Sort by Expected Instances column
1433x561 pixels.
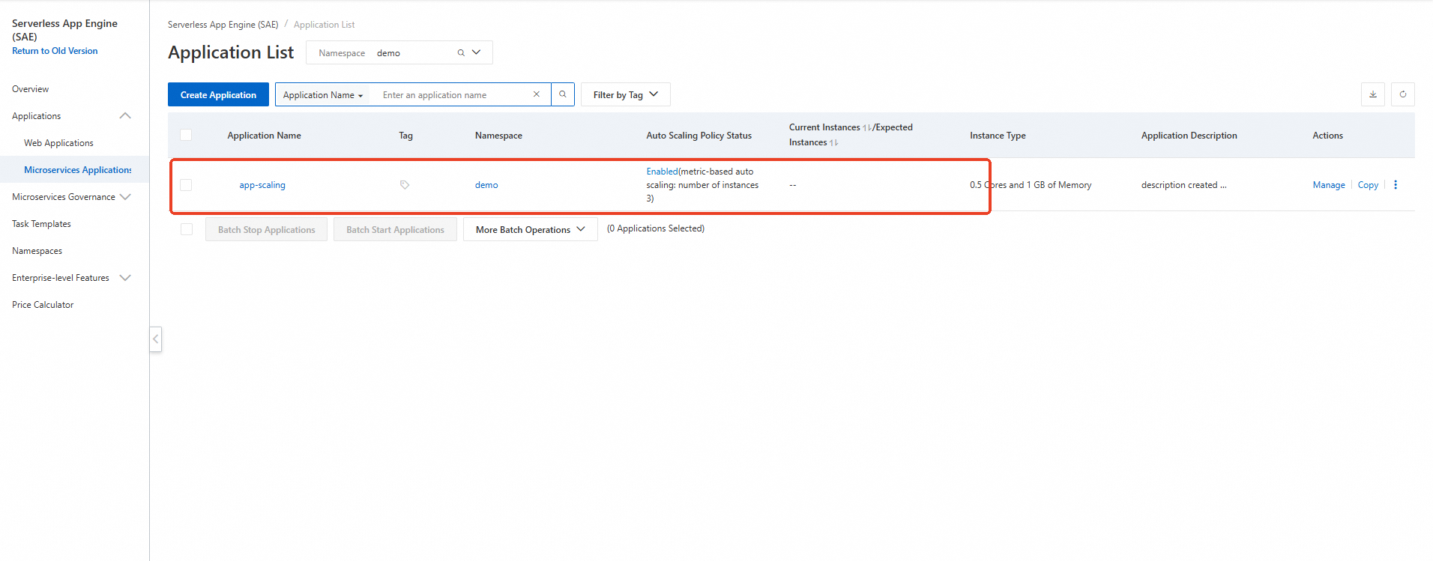(x=834, y=143)
